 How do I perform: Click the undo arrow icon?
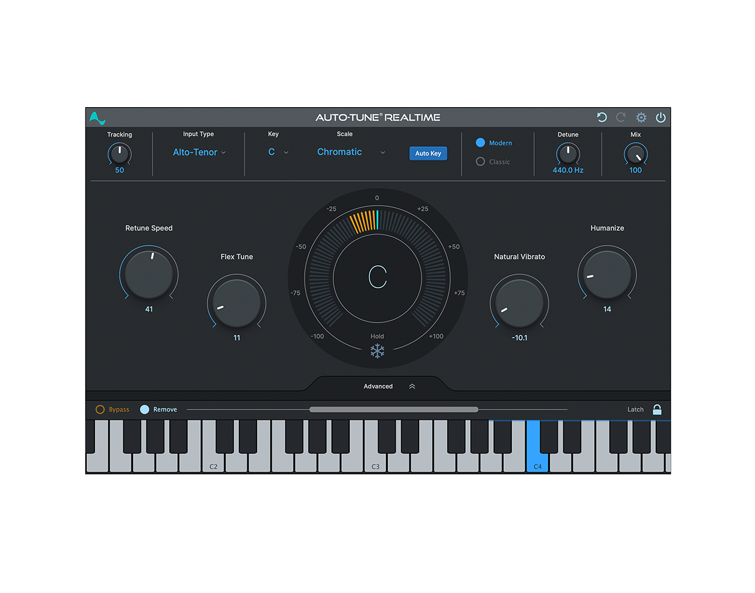[601, 117]
